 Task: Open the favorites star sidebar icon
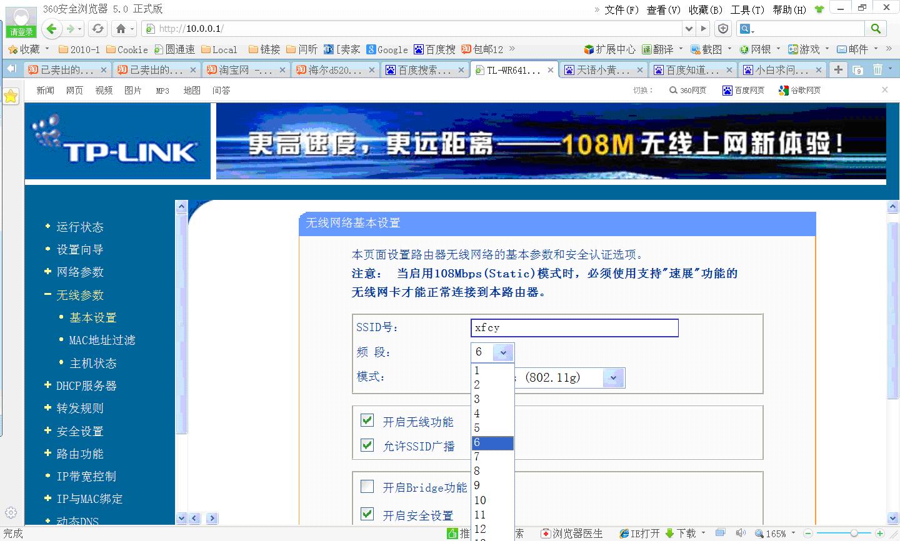11,96
